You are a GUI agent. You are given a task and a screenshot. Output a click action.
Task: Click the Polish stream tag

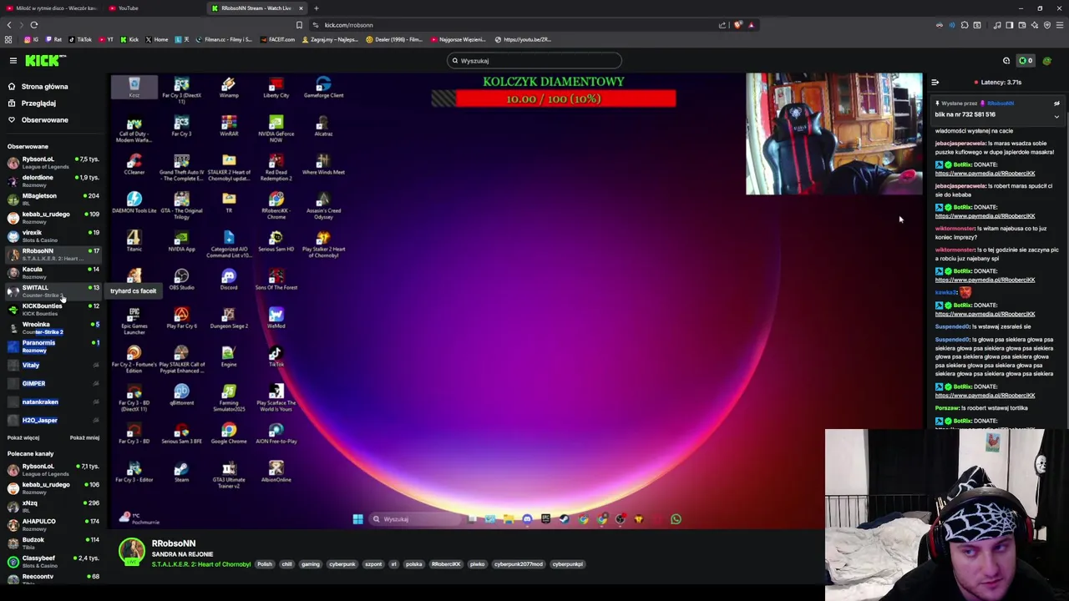[x=265, y=564]
